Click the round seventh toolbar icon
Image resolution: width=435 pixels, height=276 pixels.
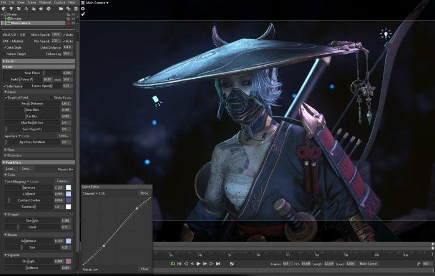tap(48, 9)
